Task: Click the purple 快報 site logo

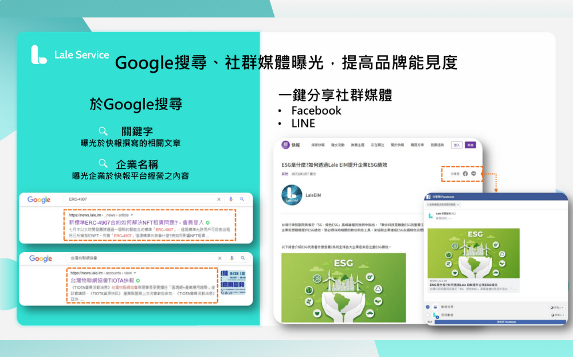Action: coord(285,145)
